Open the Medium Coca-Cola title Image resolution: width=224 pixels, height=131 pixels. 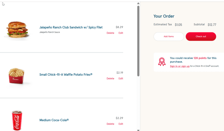[54, 120]
